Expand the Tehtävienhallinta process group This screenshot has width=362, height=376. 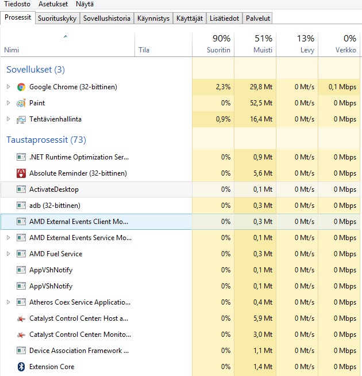coord(8,119)
